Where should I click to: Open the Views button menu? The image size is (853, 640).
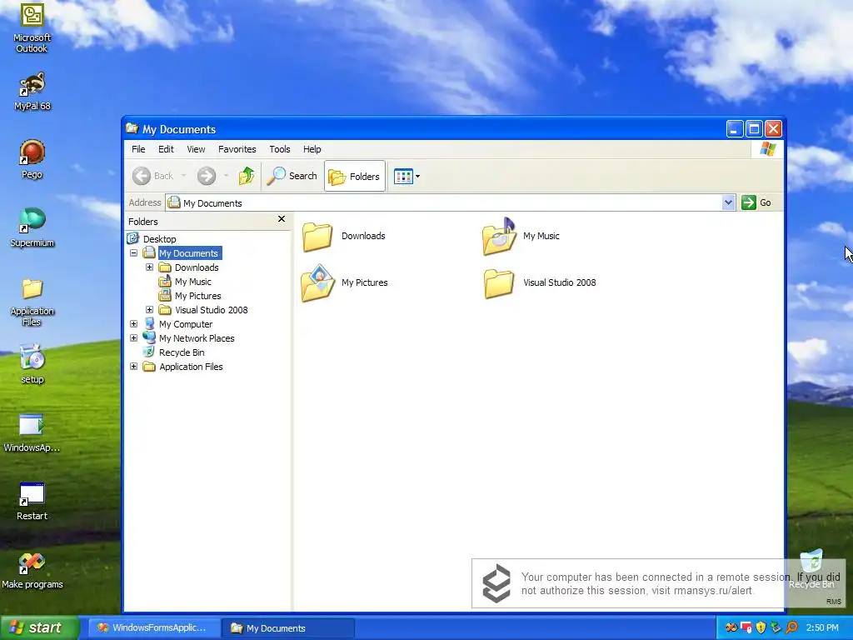tap(407, 177)
